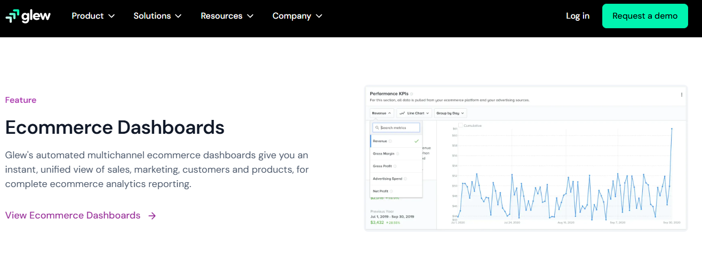Select Gross Profit in metrics list
This screenshot has height=275, width=702.
[396, 166]
